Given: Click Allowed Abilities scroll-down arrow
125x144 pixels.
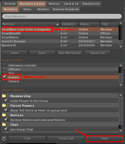Looking at the screenshot, I should click(121, 130).
